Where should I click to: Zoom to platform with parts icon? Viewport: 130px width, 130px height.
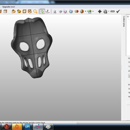point(30,11)
